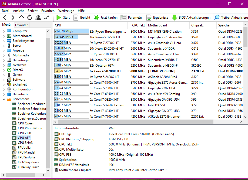248x180 pixels.
Task: Expand the Multimedia tree node
Action: (x=4, y=56)
